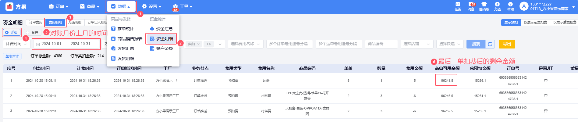Select the 合并 radio option
The width and height of the screenshot is (578, 122).
(x=32, y=32)
